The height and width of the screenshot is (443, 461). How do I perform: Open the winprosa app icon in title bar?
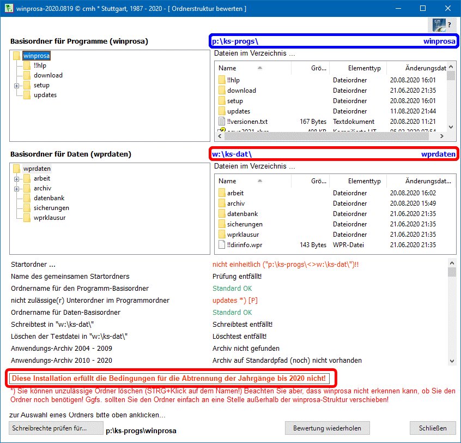tap(8, 9)
